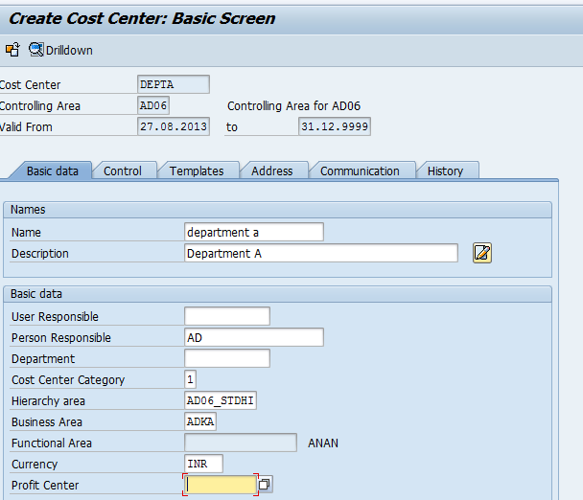Click the Valid From date field

coord(174,126)
